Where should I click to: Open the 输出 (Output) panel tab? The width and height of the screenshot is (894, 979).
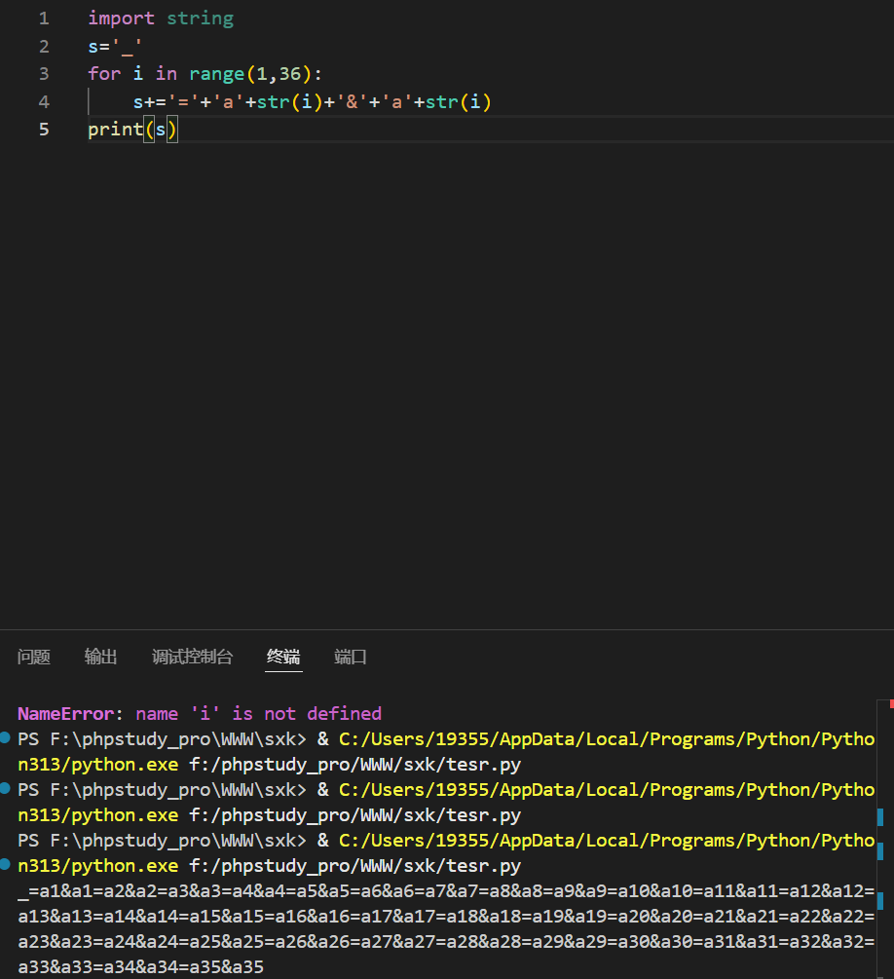tap(101, 657)
